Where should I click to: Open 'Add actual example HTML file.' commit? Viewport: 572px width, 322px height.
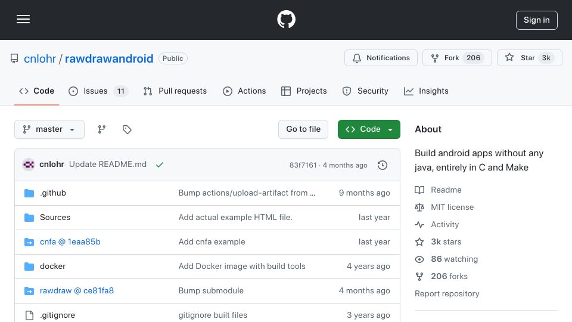pos(235,217)
